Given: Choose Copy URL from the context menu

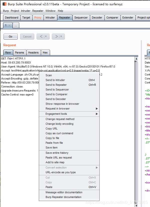Looking at the screenshot, I should pos(69,128).
